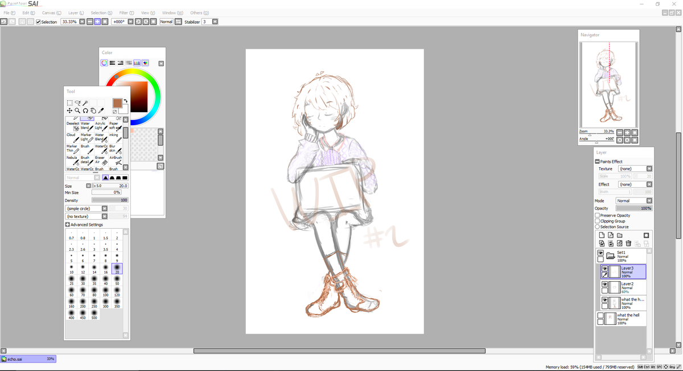Hide Layer2 using its eye icon
The height and width of the screenshot is (371, 683).
(x=605, y=284)
